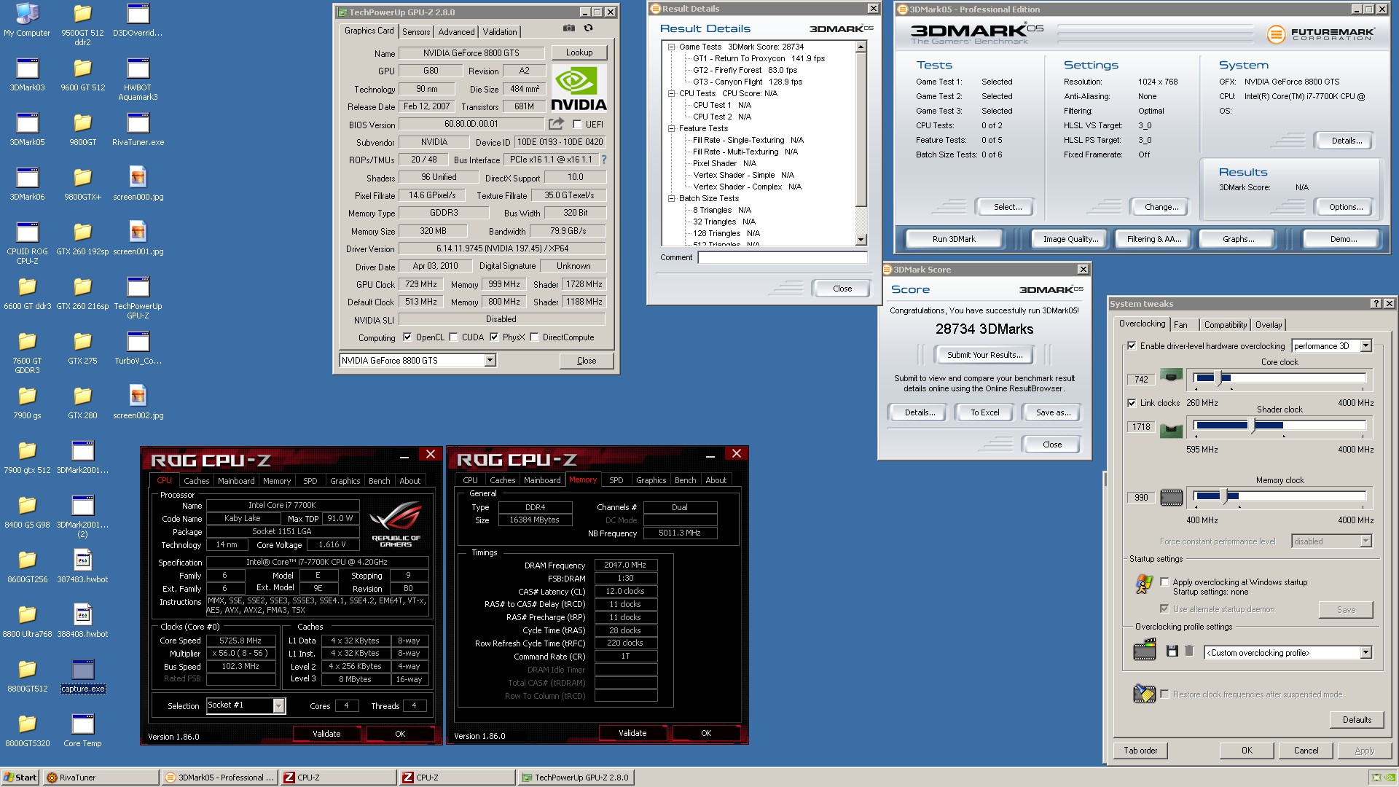Collapse Game Tests tree node
This screenshot has width=1399, height=787.
tap(671, 47)
